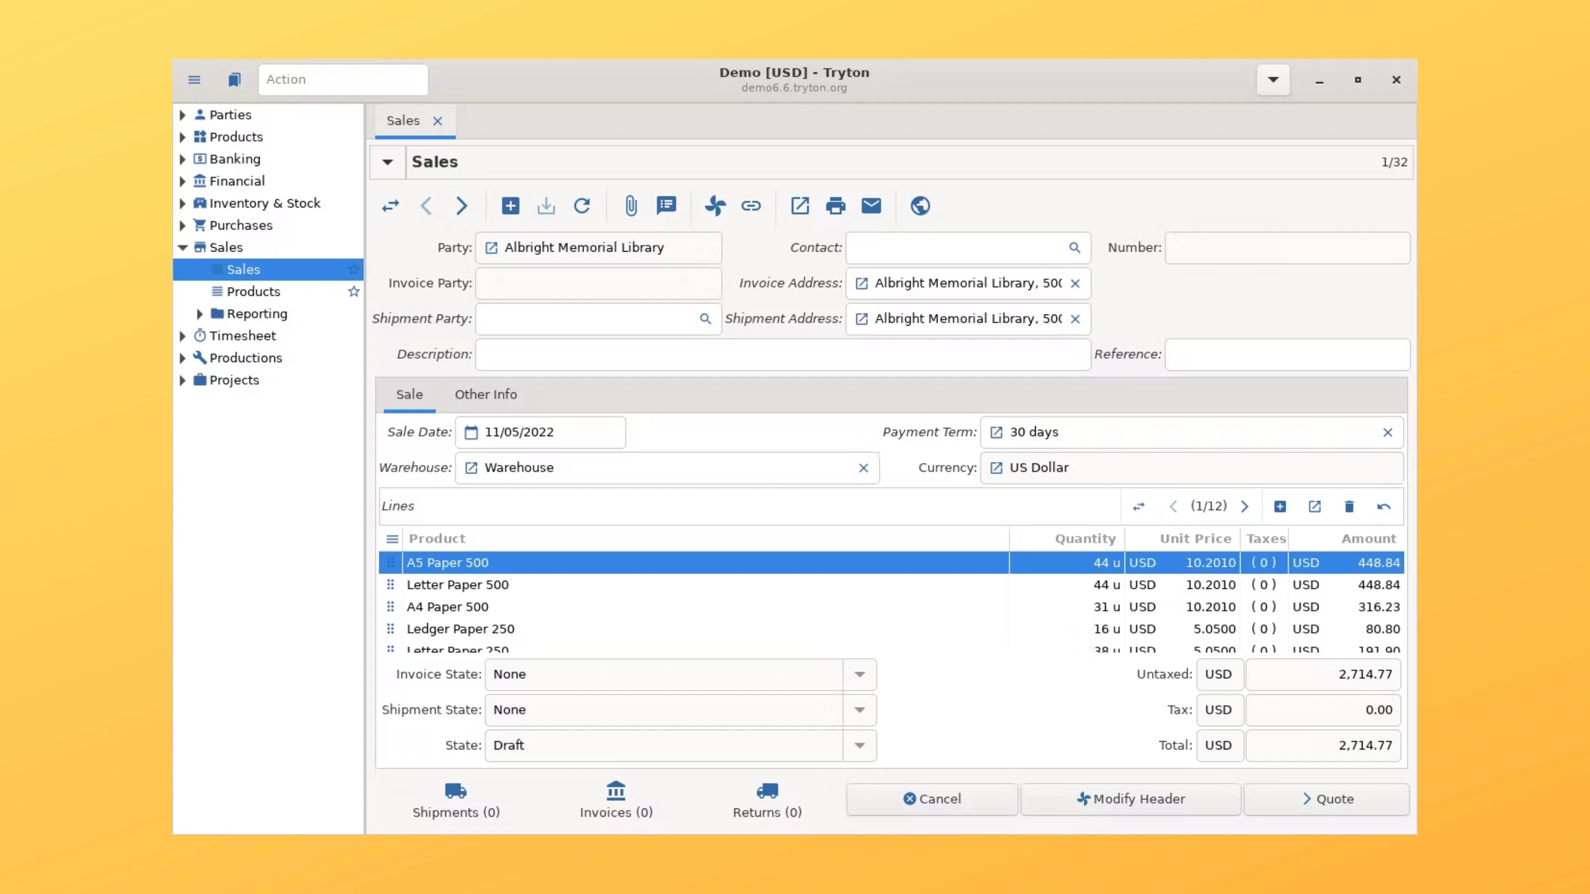Switch to the Other Info tab
The width and height of the screenshot is (1590, 894).
pyautogui.click(x=485, y=394)
